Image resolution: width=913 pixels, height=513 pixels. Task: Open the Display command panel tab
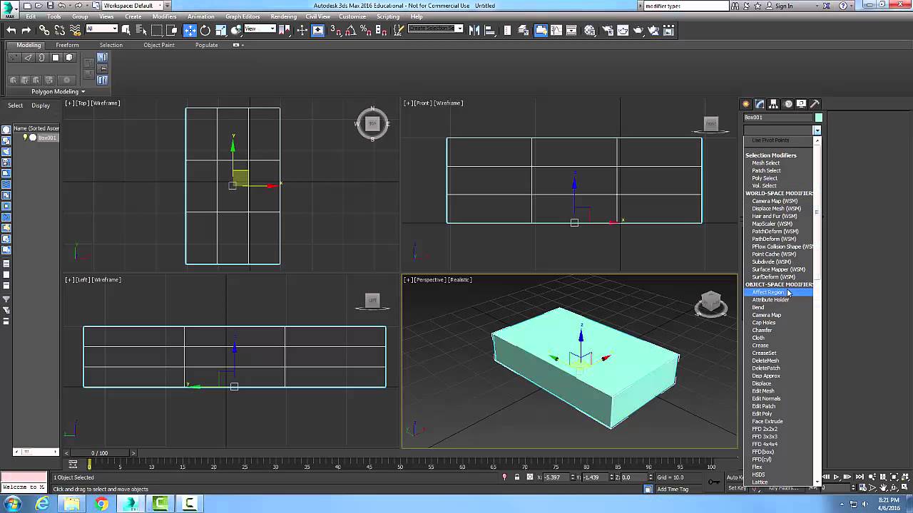tap(802, 104)
